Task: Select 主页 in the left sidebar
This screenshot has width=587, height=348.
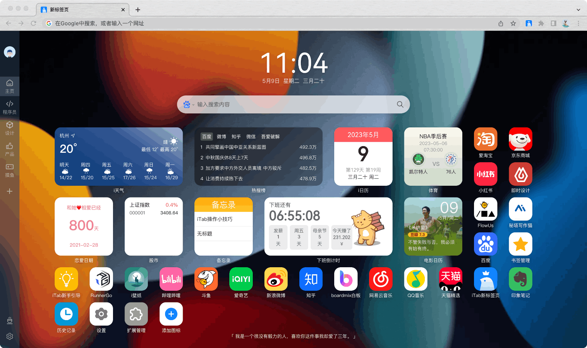Action: 10,86
